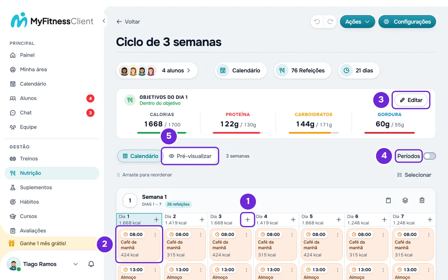Add a meal to Dia 3

point(248,220)
